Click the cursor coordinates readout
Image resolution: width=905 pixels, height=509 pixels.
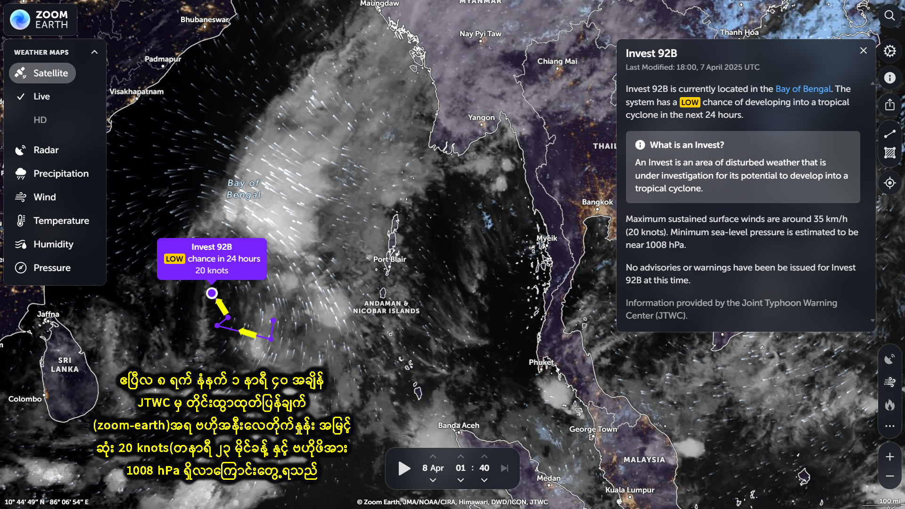tap(46, 502)
